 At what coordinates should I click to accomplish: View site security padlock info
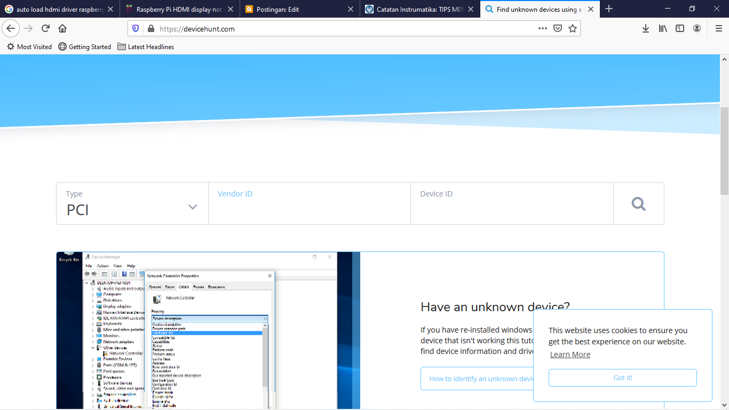tap(150, 29)
